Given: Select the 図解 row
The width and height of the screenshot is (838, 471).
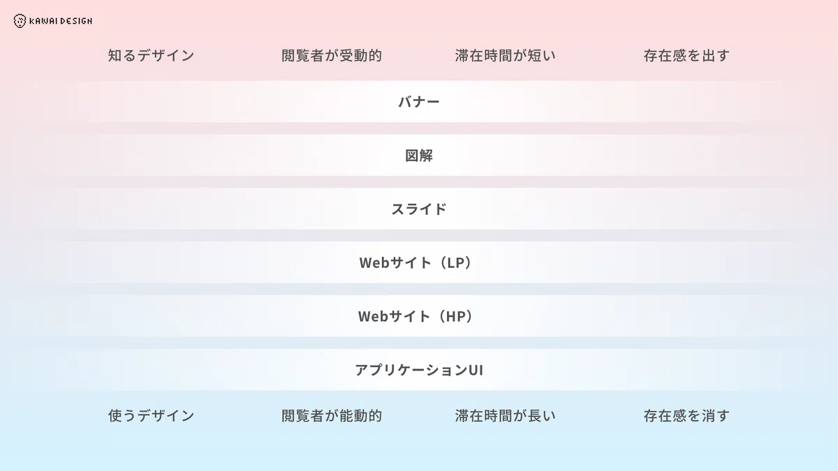Looking at the screenshot, I should tap(419, 156).
